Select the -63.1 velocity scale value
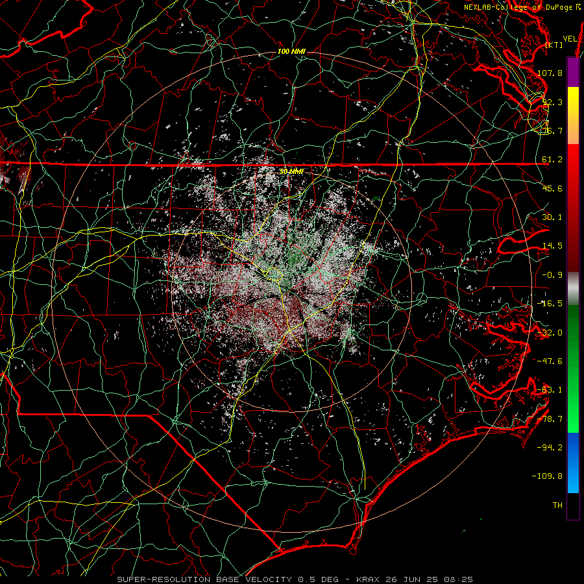This screenshot has width=584, height=584. 550,390
